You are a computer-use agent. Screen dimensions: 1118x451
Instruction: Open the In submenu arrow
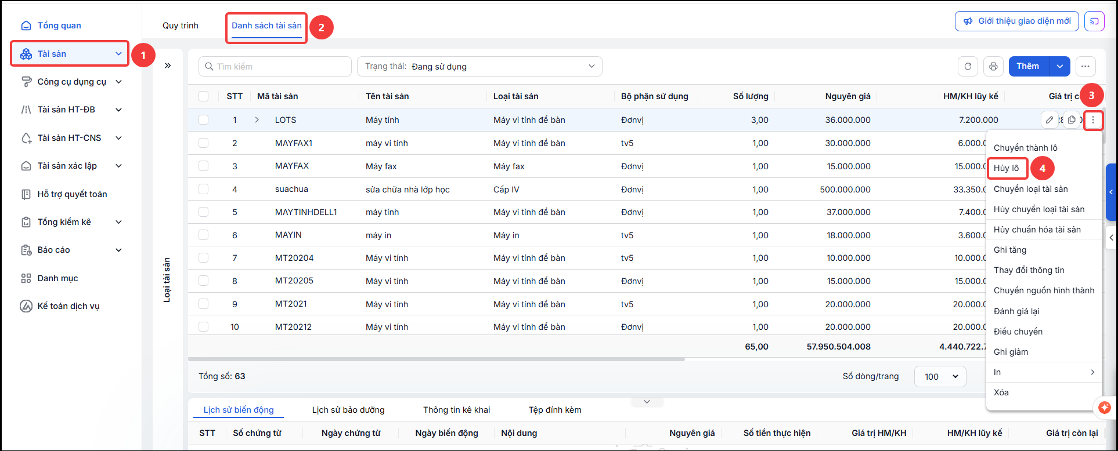click(1092, 372)
